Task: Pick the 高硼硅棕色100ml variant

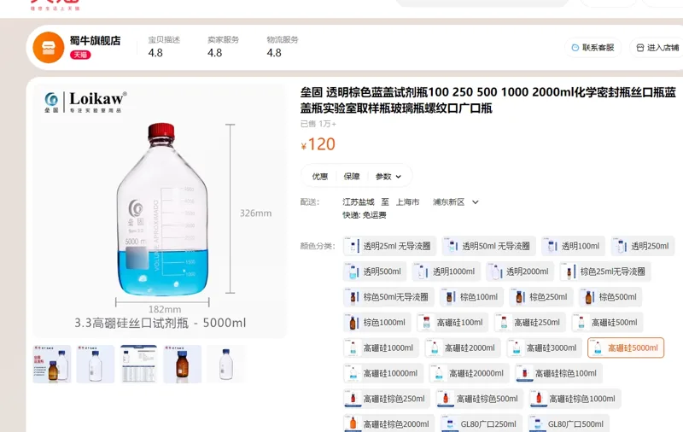Action: pyautogui.click(x=558, y=374)
